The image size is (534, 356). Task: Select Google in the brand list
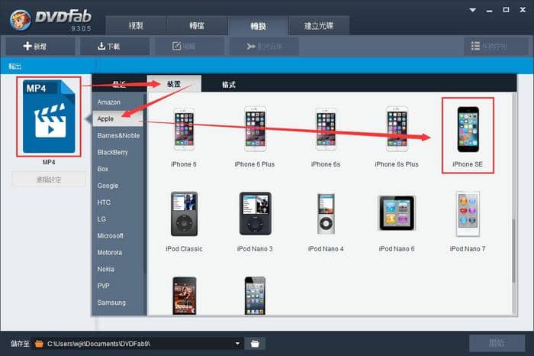tap(117, 186)
